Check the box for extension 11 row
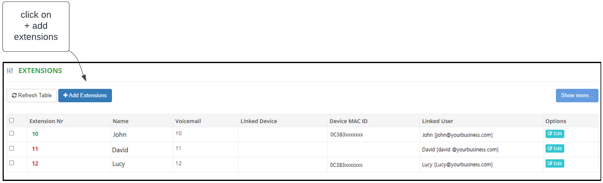 (x=12, y=148)
